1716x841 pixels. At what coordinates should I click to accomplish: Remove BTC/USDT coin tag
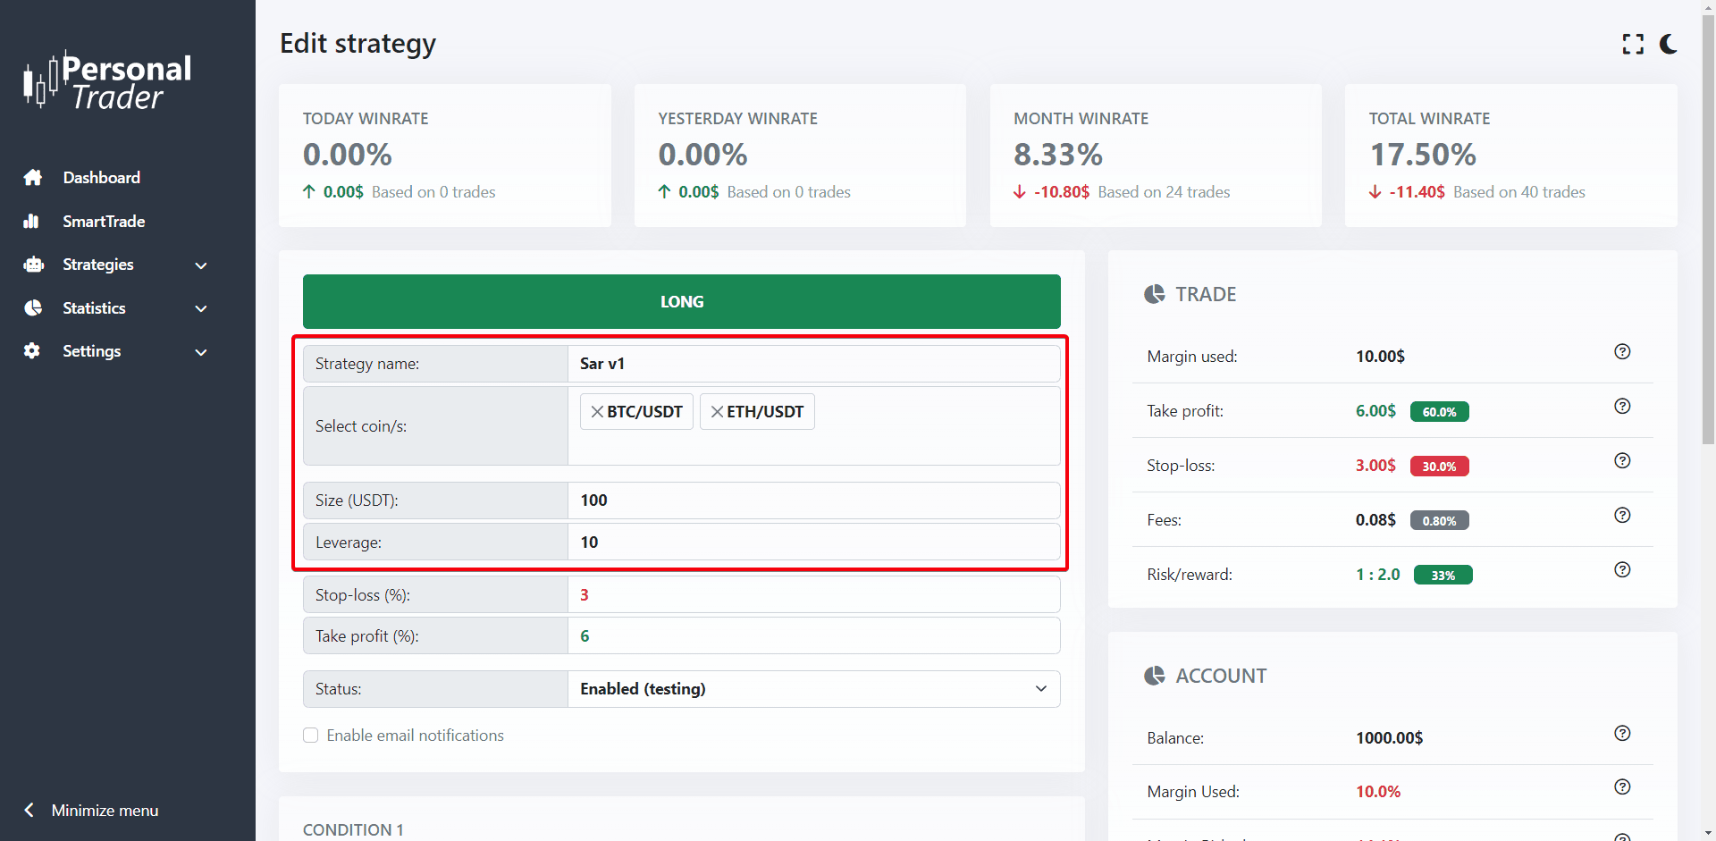597,412
